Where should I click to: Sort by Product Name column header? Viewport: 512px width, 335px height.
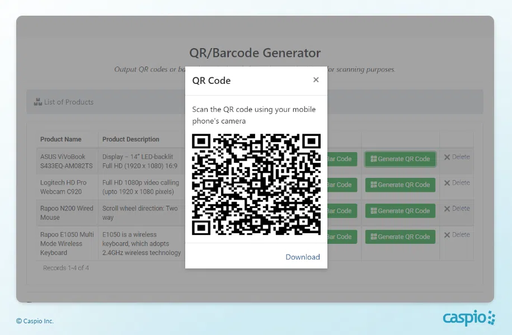61,139
